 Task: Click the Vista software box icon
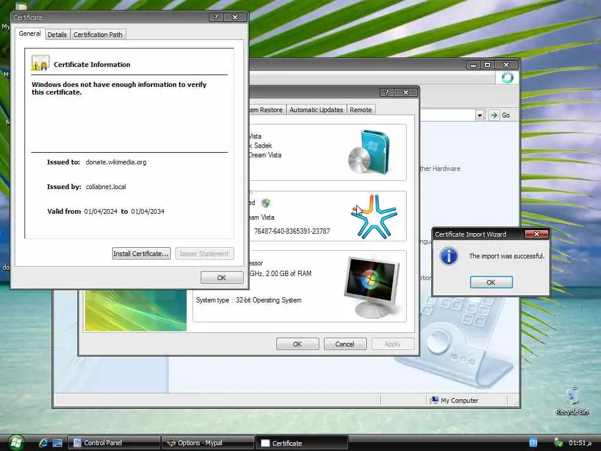[369, 152]
